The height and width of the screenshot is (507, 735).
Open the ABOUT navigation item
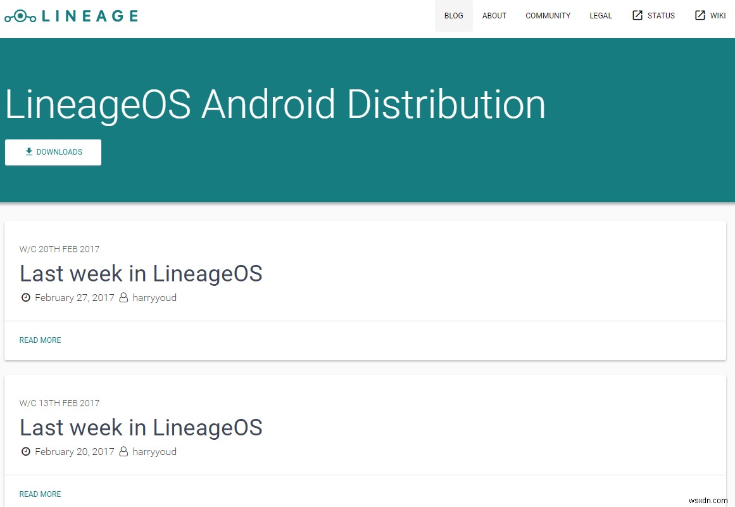click(x=494, y=15)
